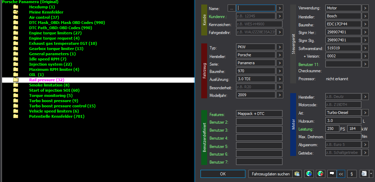Open the Meine Kennfelder folder

coord(46,12)
